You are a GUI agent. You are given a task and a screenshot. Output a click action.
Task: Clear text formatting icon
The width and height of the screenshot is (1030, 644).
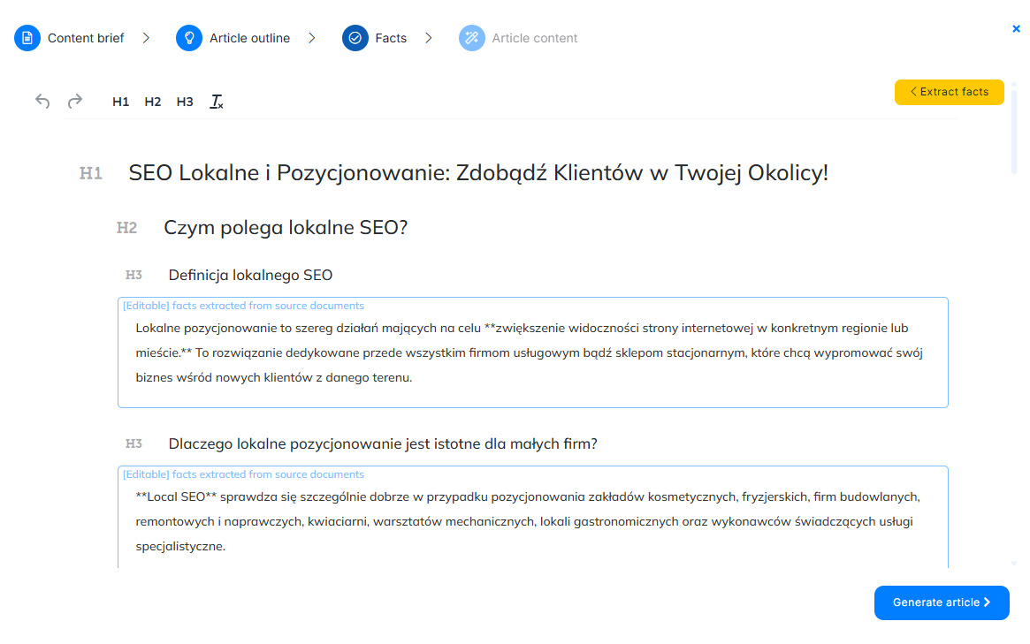click(x=217, y=102)
